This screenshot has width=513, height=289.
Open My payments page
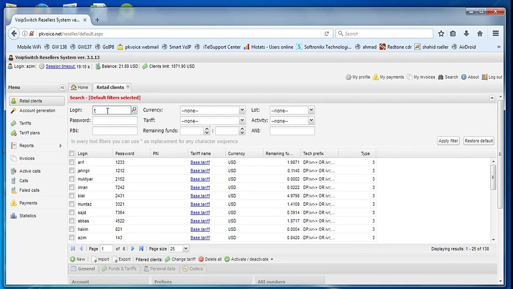[x=388, y=77]
